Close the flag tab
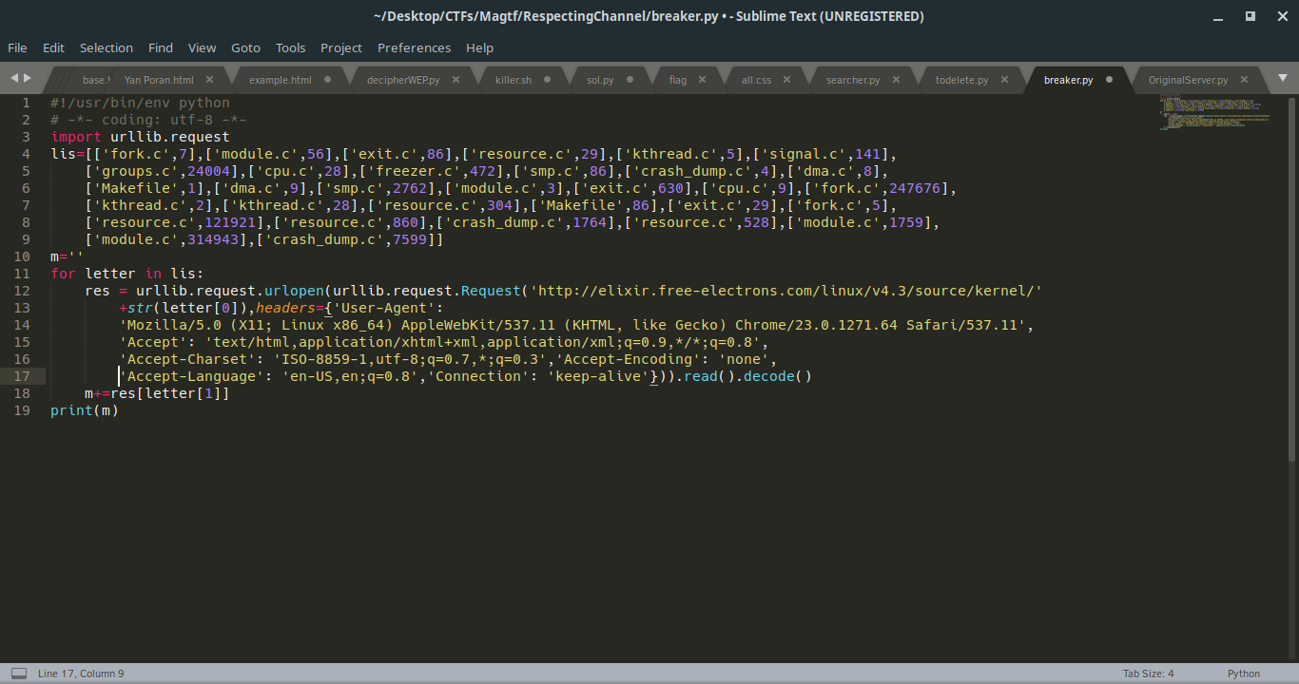The width and height of the screenshot is (1299, 684). coord(703,80)
